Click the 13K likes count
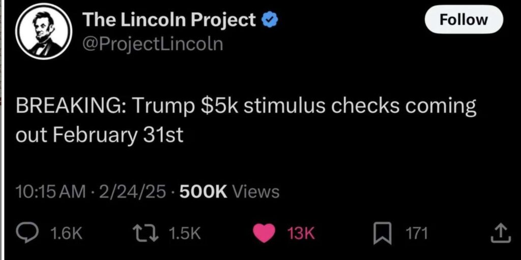 (x=301, y=233)
